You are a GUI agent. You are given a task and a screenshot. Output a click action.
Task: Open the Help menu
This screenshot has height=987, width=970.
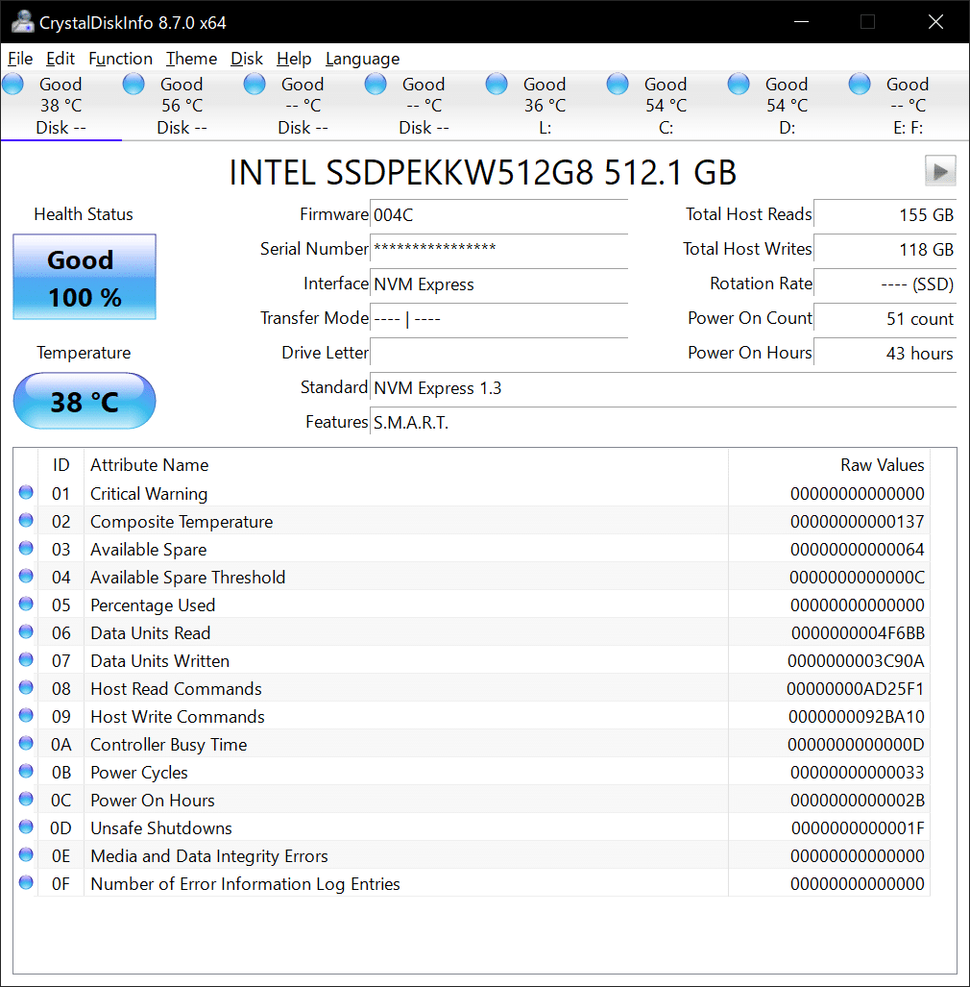point(294,59)
